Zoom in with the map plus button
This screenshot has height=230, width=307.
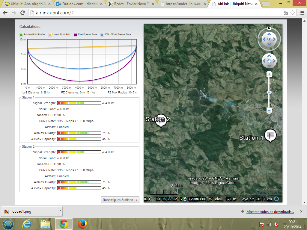[x=269, y=74]
